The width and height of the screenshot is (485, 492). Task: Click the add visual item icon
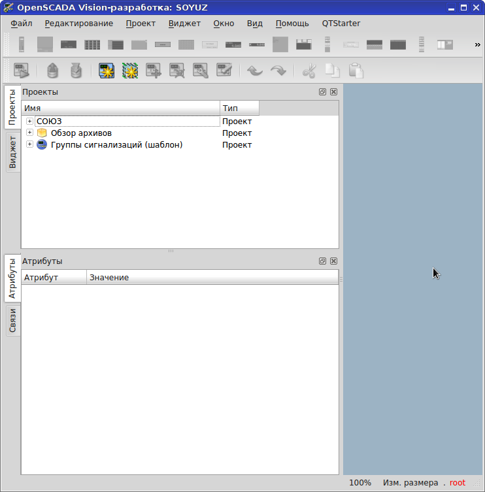tap(154, 71)
